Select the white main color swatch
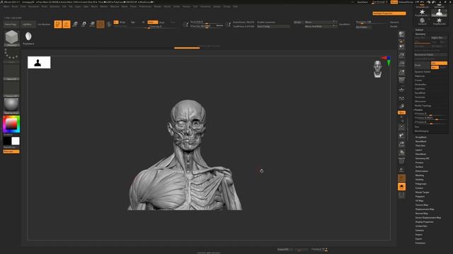This screenshot has height=254, width=453. click(16, 141)
